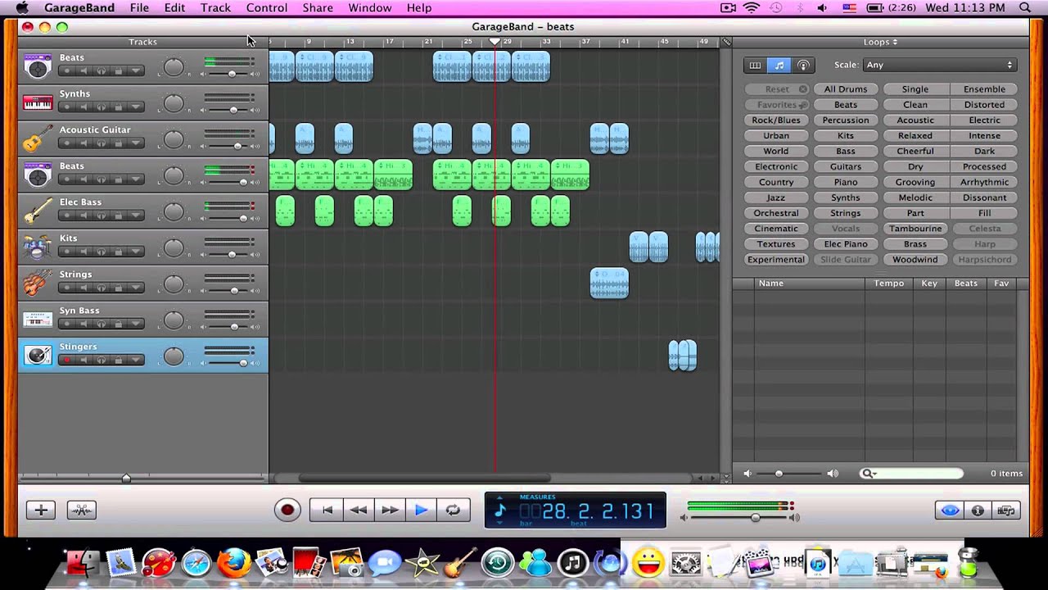This screenshot has width=1048, height=590.
Task: Filter loops by Rock/Blues
Action: tap(776, 120)
